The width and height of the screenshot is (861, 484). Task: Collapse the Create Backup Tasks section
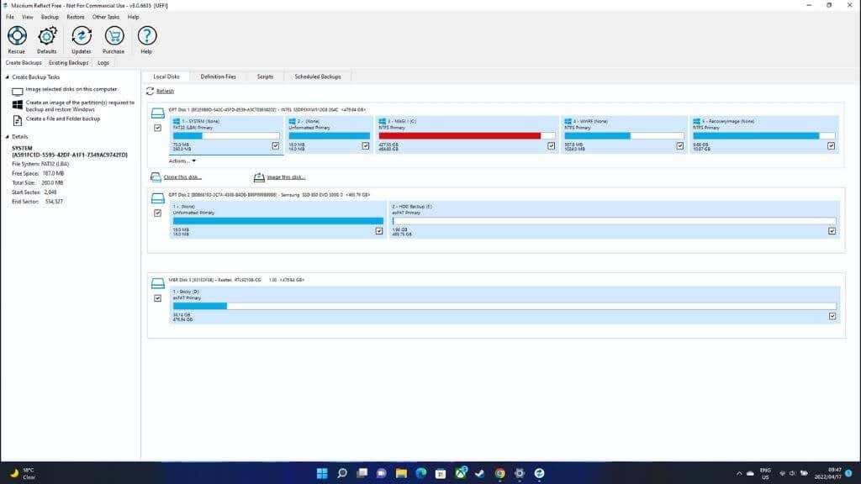click(7, 77)
